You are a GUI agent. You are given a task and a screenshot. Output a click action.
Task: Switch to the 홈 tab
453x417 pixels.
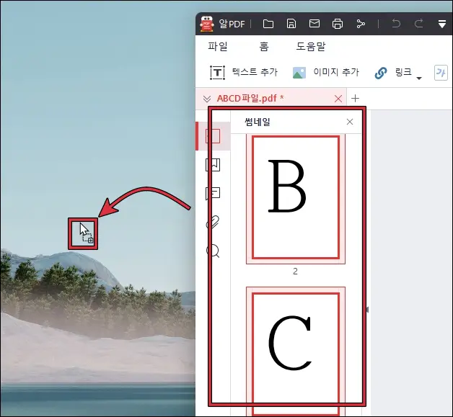pos(264,46)
